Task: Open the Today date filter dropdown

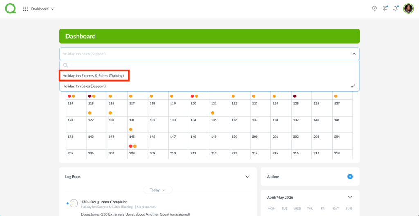Action: [x=158, y=190]
